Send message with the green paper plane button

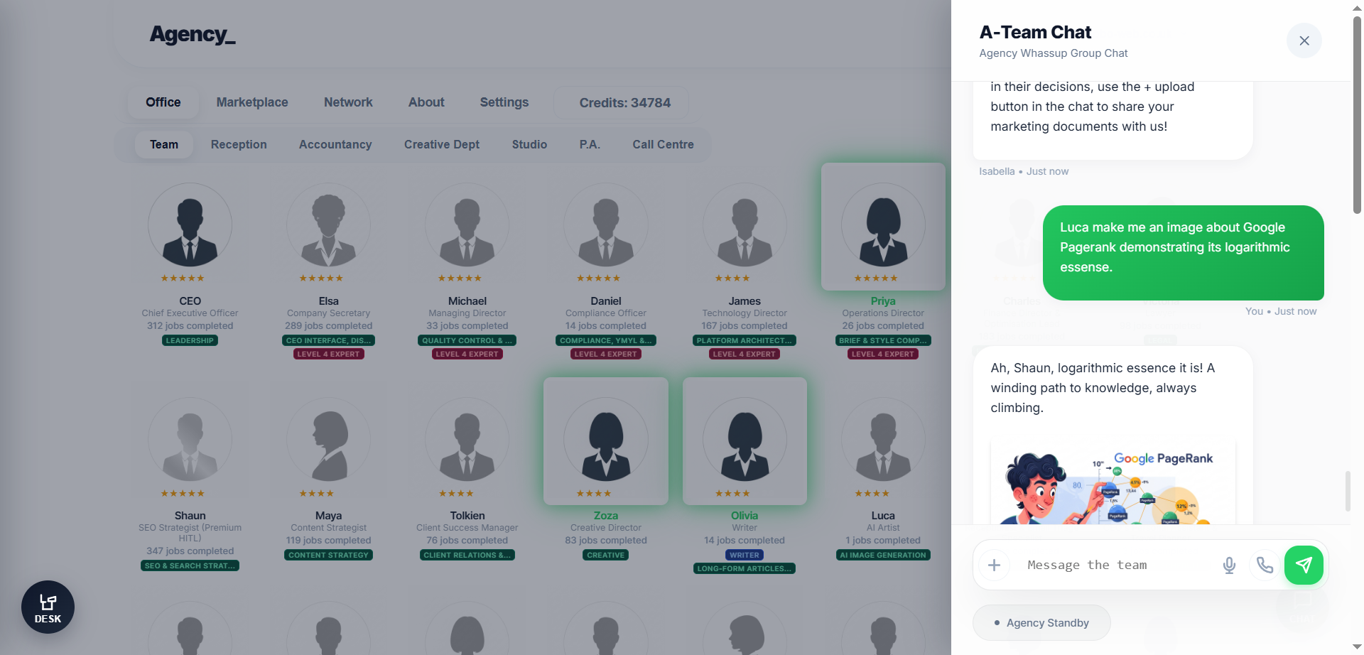(x=1304, y=565)
